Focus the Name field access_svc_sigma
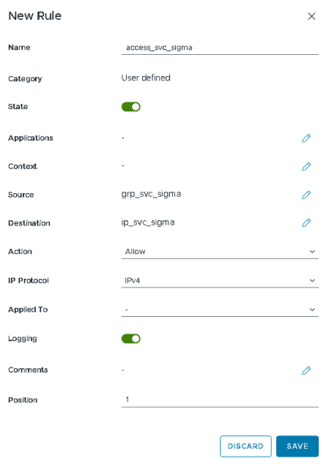The height and width of the screenshot is (464, 329). click(x=220, y=48)
